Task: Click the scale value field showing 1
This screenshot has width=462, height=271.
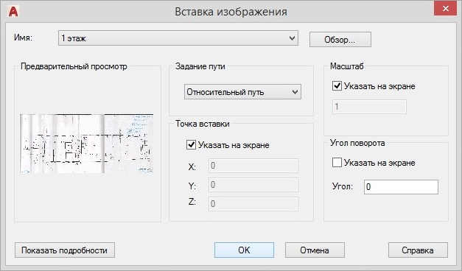Action: click(x=369, y=107)
